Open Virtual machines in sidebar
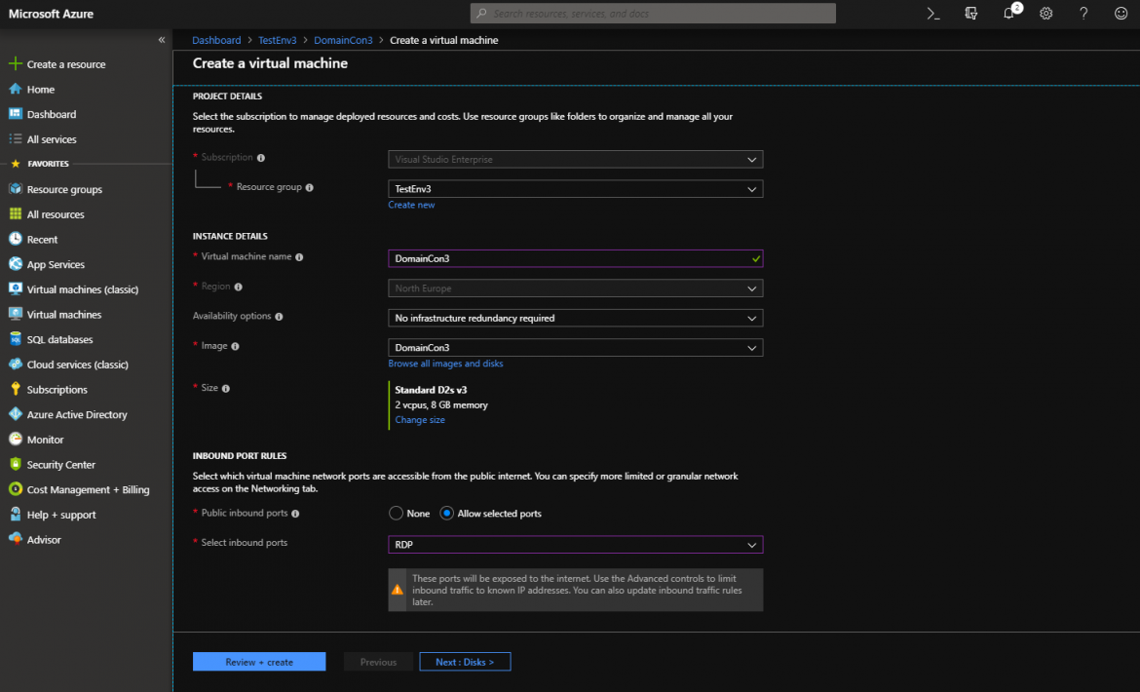This screenshot has height=692, width=1140. 64,315
